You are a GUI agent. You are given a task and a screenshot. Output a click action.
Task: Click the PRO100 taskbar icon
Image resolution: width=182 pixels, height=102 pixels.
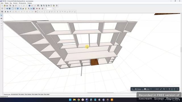click(87, 100)
